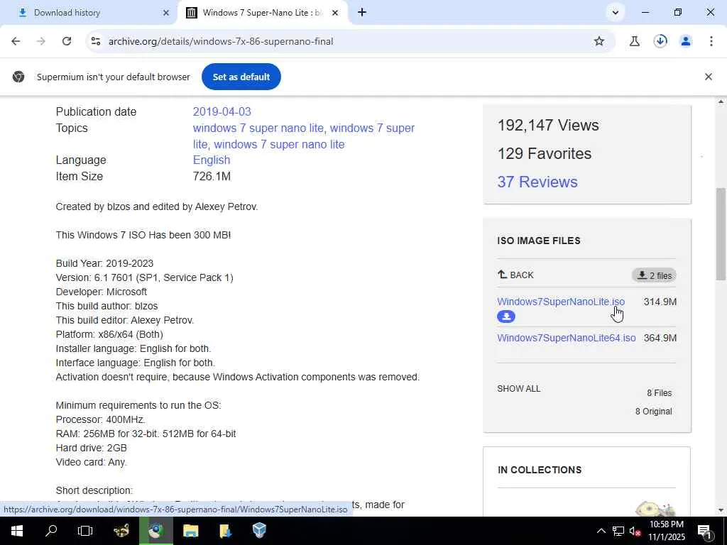The width and height of the screenshot is (727, 545).
Task: Open File Explorer from the taskbar
Action: 190,531
